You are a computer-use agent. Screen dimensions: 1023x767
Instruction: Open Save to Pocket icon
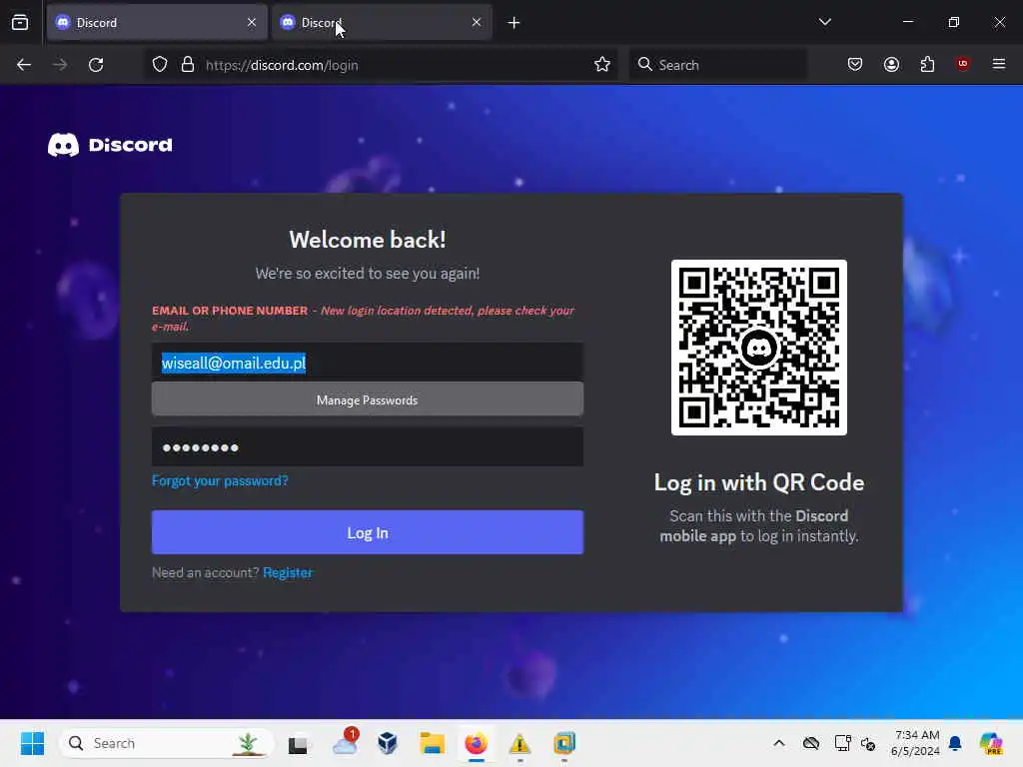855,64
